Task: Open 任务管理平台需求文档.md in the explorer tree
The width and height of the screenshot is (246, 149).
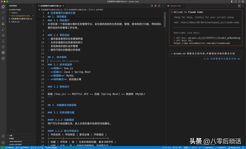Action: (21, 19)
